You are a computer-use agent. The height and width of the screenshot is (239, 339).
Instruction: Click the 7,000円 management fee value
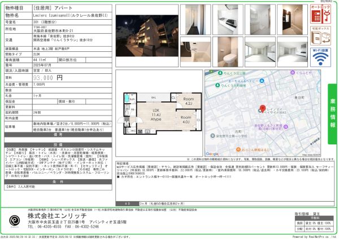pos(39,85)
